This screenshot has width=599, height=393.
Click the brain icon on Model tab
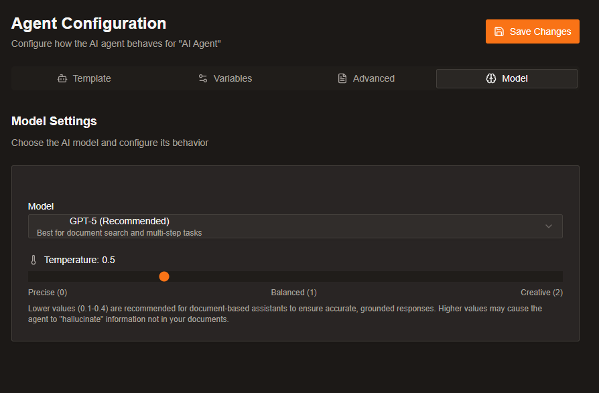tap(491, 78)
